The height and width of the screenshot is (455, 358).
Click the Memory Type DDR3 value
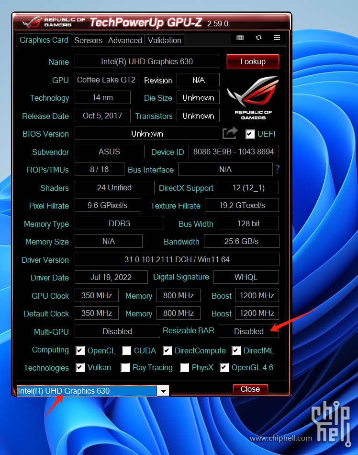tap(119, 223)
